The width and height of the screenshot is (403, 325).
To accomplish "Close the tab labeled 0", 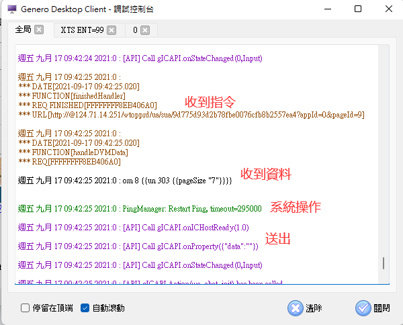I will [x=145, y=30].
